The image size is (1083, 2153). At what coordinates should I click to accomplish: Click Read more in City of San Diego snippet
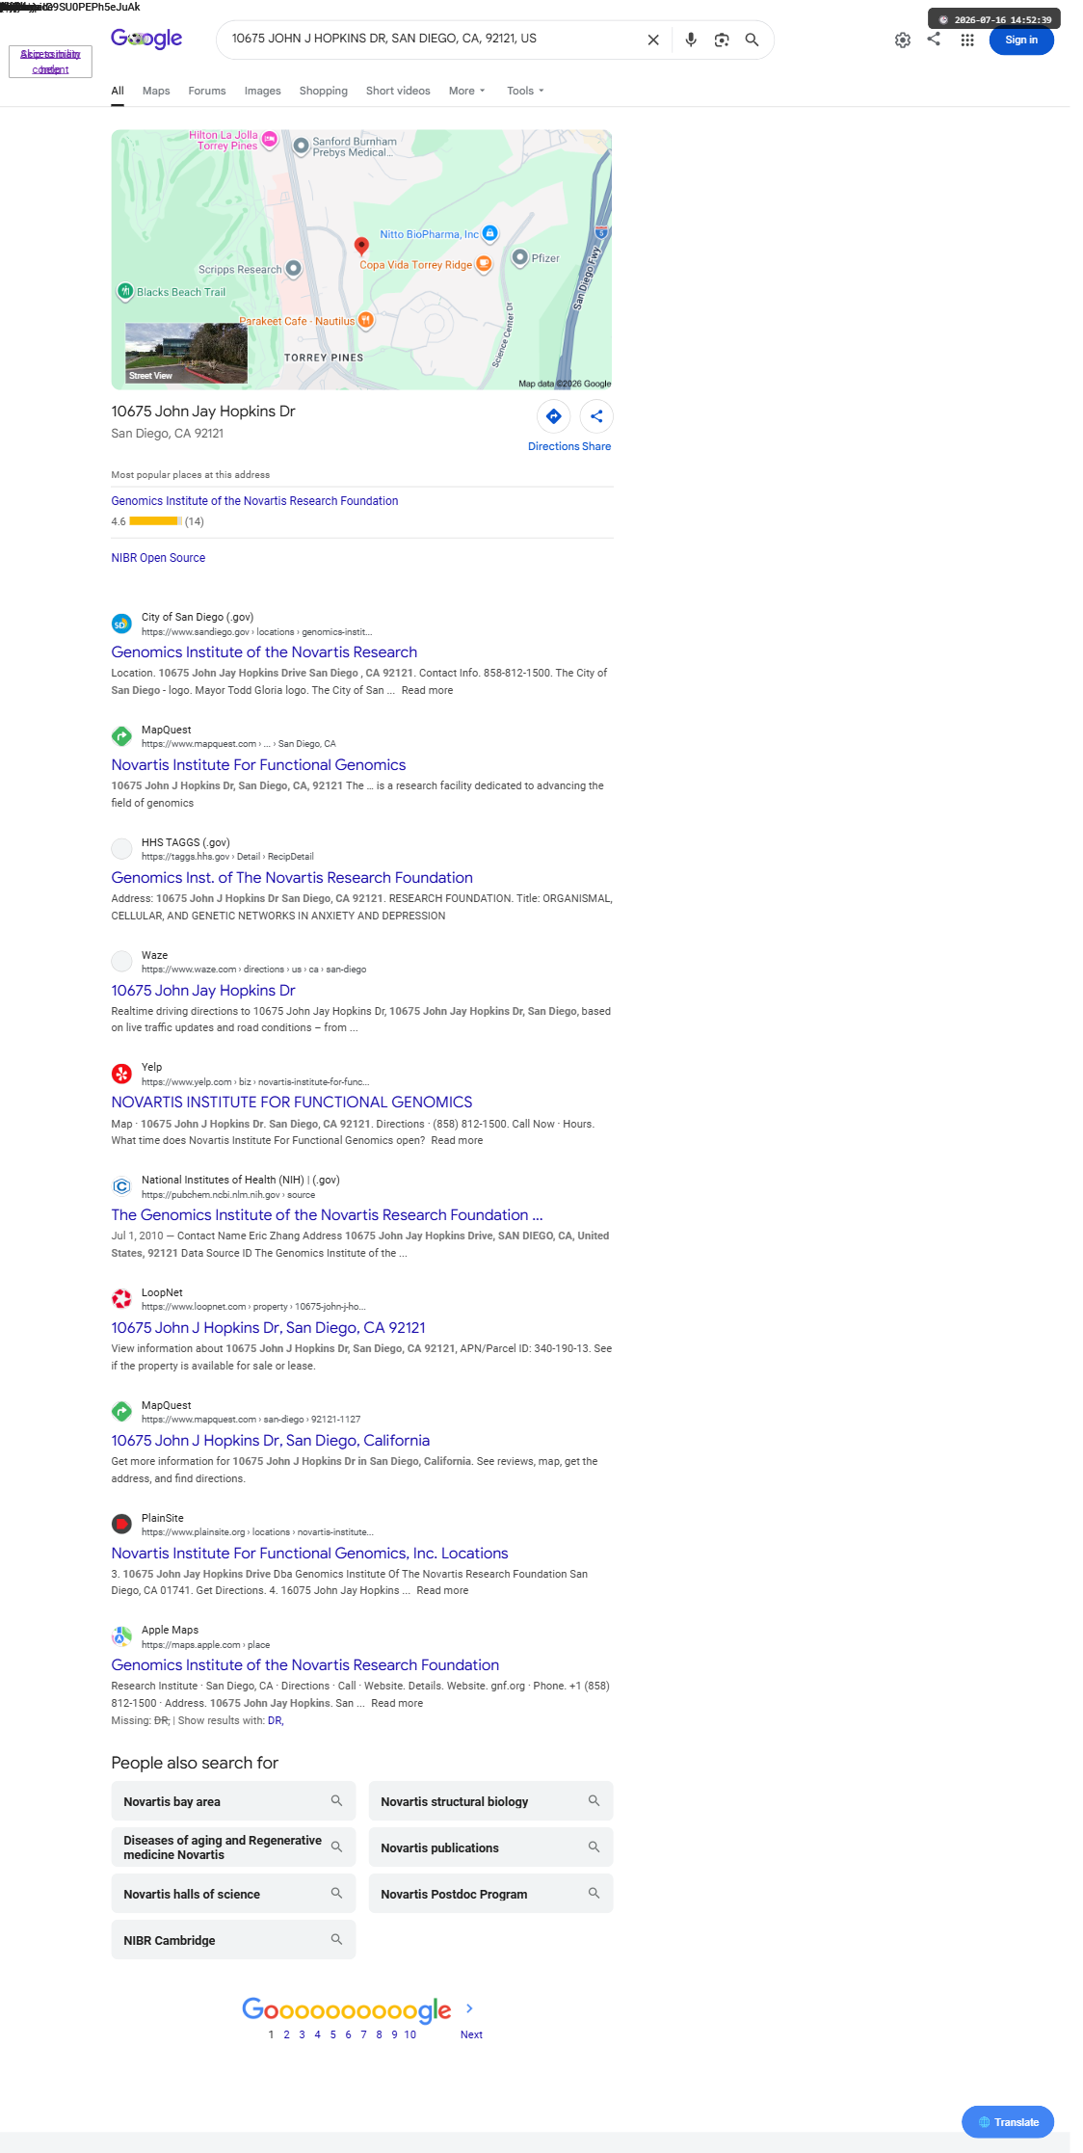427,690
